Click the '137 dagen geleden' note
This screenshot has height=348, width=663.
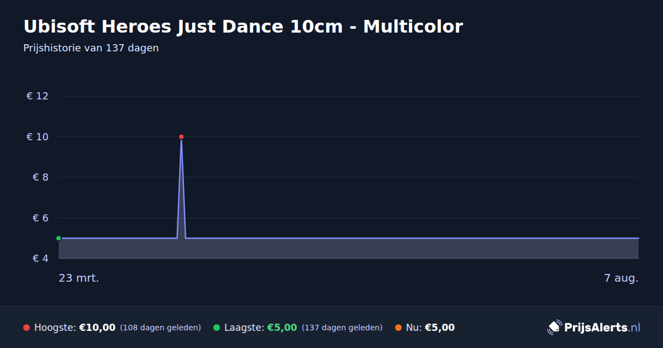(x=342, y=328)
